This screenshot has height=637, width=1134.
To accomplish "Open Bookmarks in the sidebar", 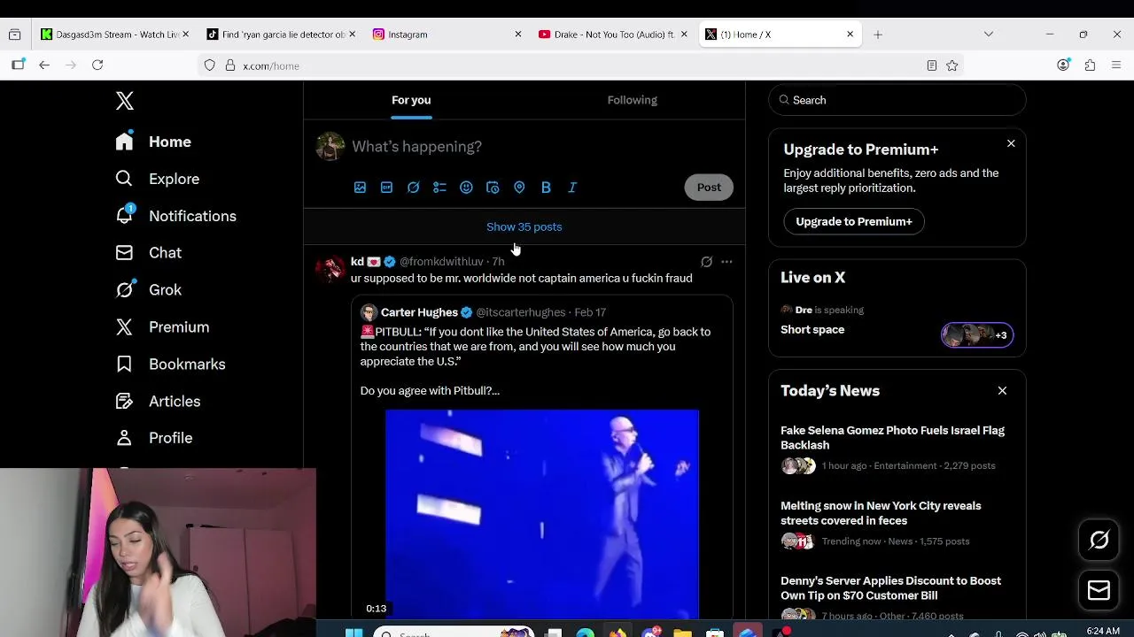I will point(171,365).
